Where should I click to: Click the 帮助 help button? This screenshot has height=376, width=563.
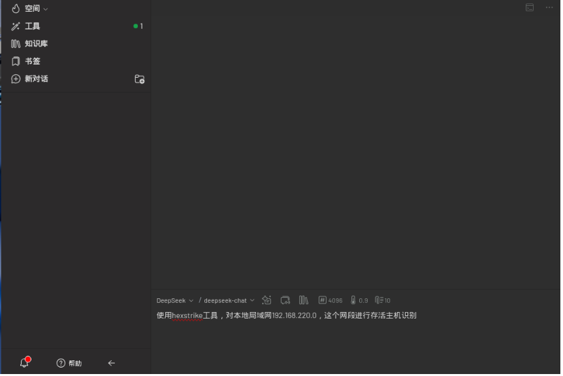click(68, 363)
